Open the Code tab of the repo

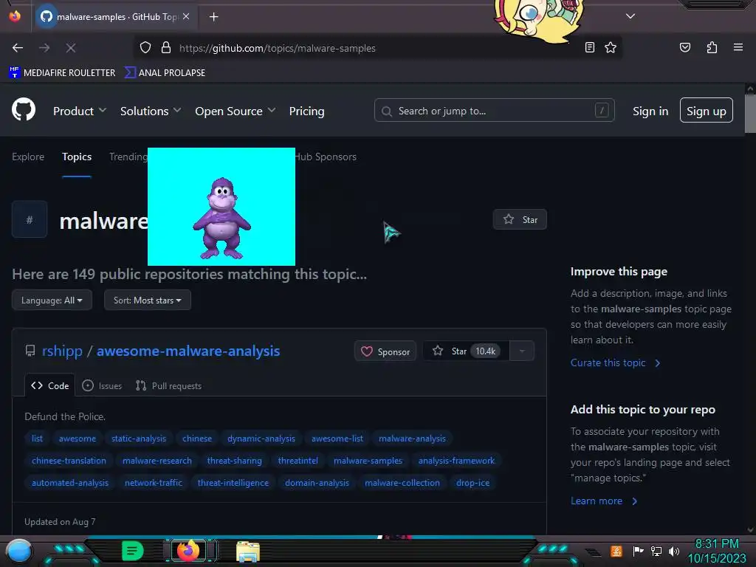(50, 385)
